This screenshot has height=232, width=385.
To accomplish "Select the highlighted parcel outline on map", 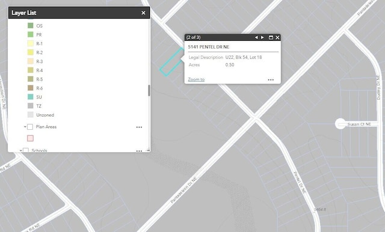I will (171, 62).
